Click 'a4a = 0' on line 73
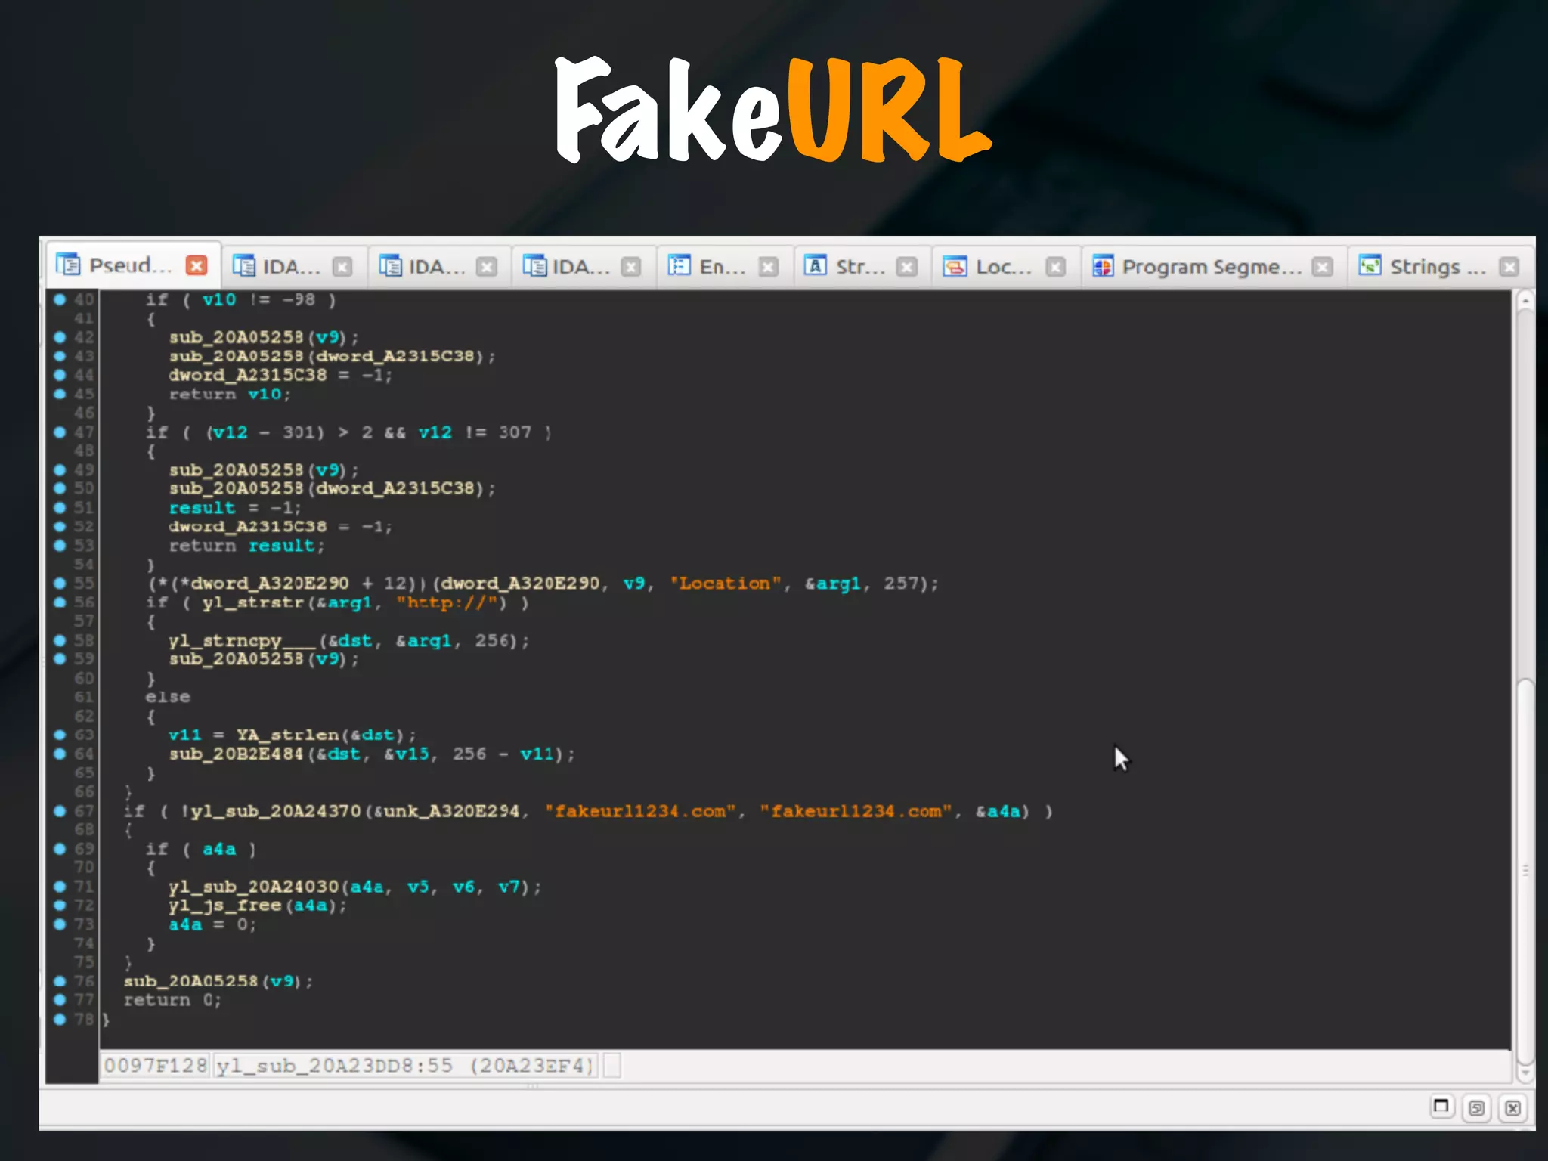Screen dimensions: 1548x1161 (212, 924)
